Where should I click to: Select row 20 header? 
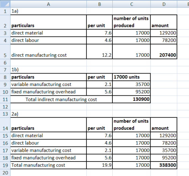coord(5,173)
